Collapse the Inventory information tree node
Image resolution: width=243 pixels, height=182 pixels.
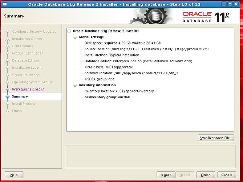[76, 85]
